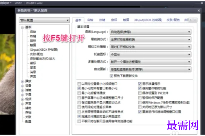Expand the 声音 tree node
The height and width of the screenshot is (136, 205).
click(x=23, y=104)
